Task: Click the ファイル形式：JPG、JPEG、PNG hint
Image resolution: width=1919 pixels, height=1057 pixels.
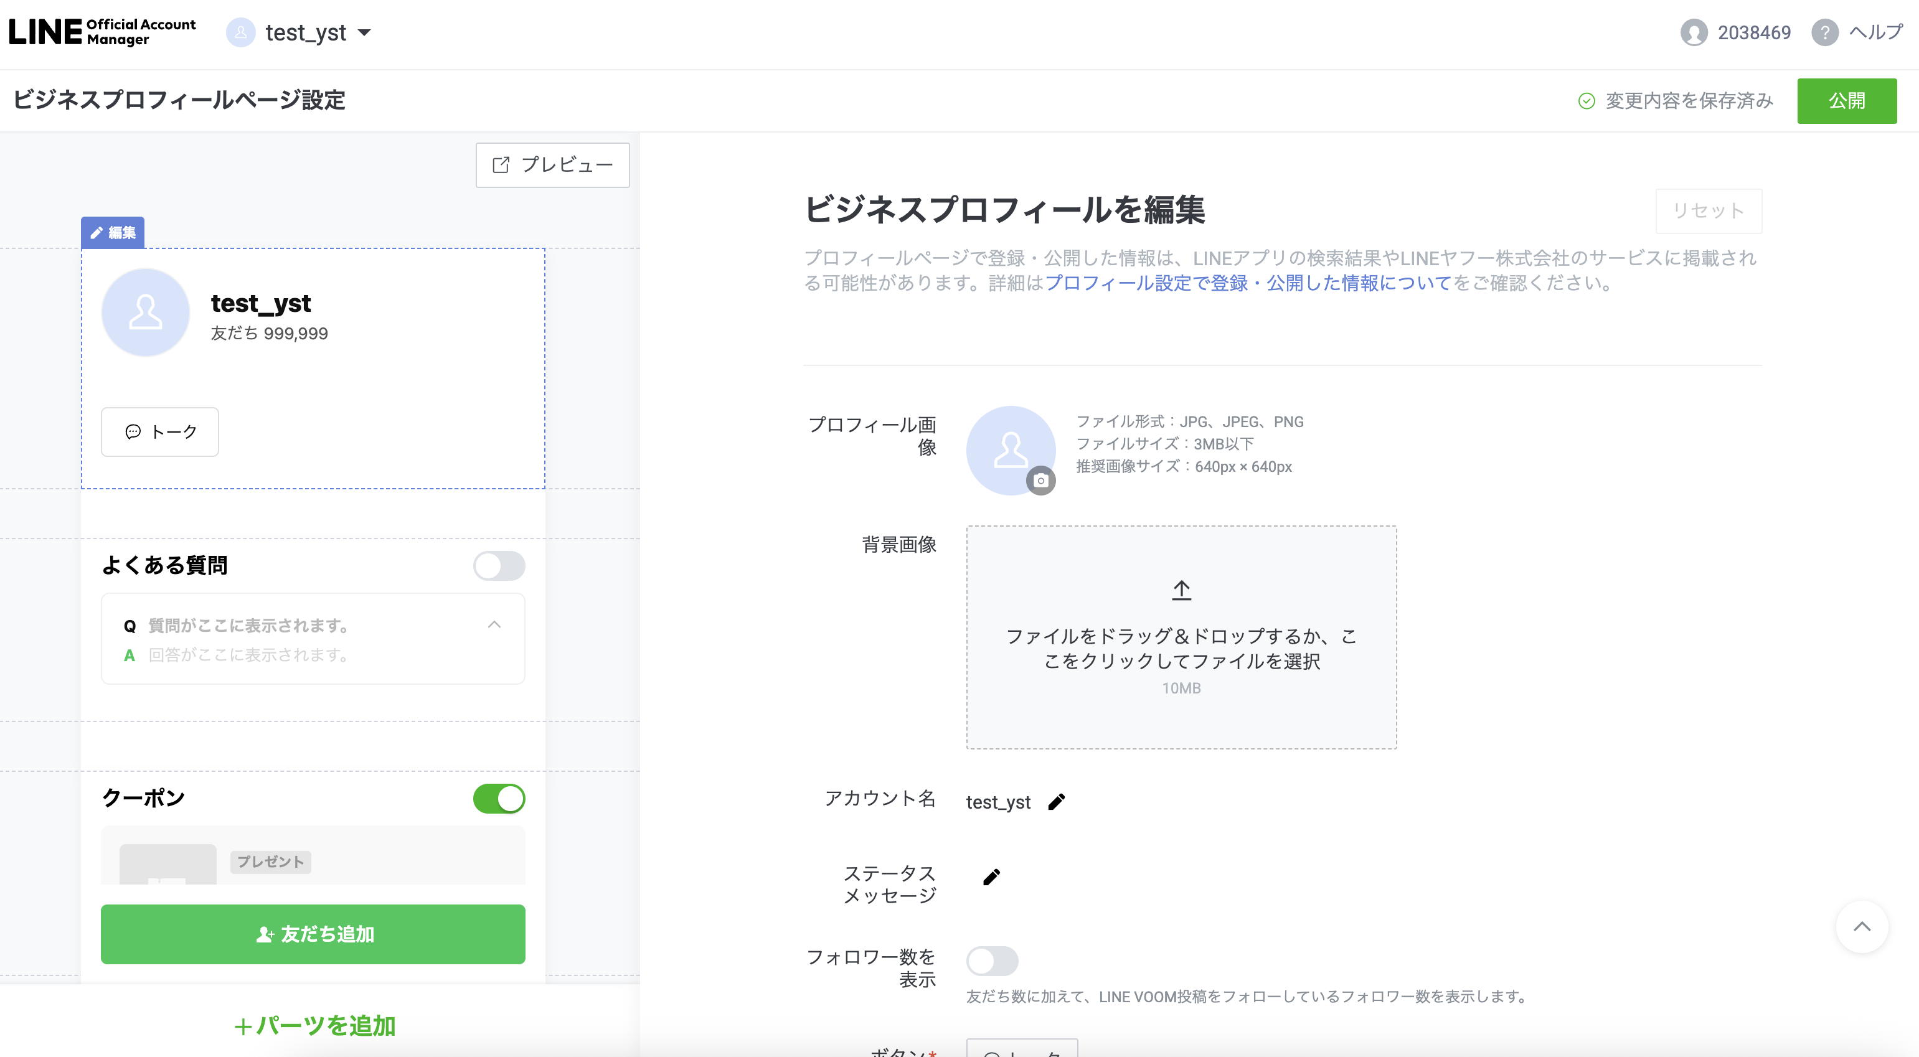Action: tap(1190, 421)
